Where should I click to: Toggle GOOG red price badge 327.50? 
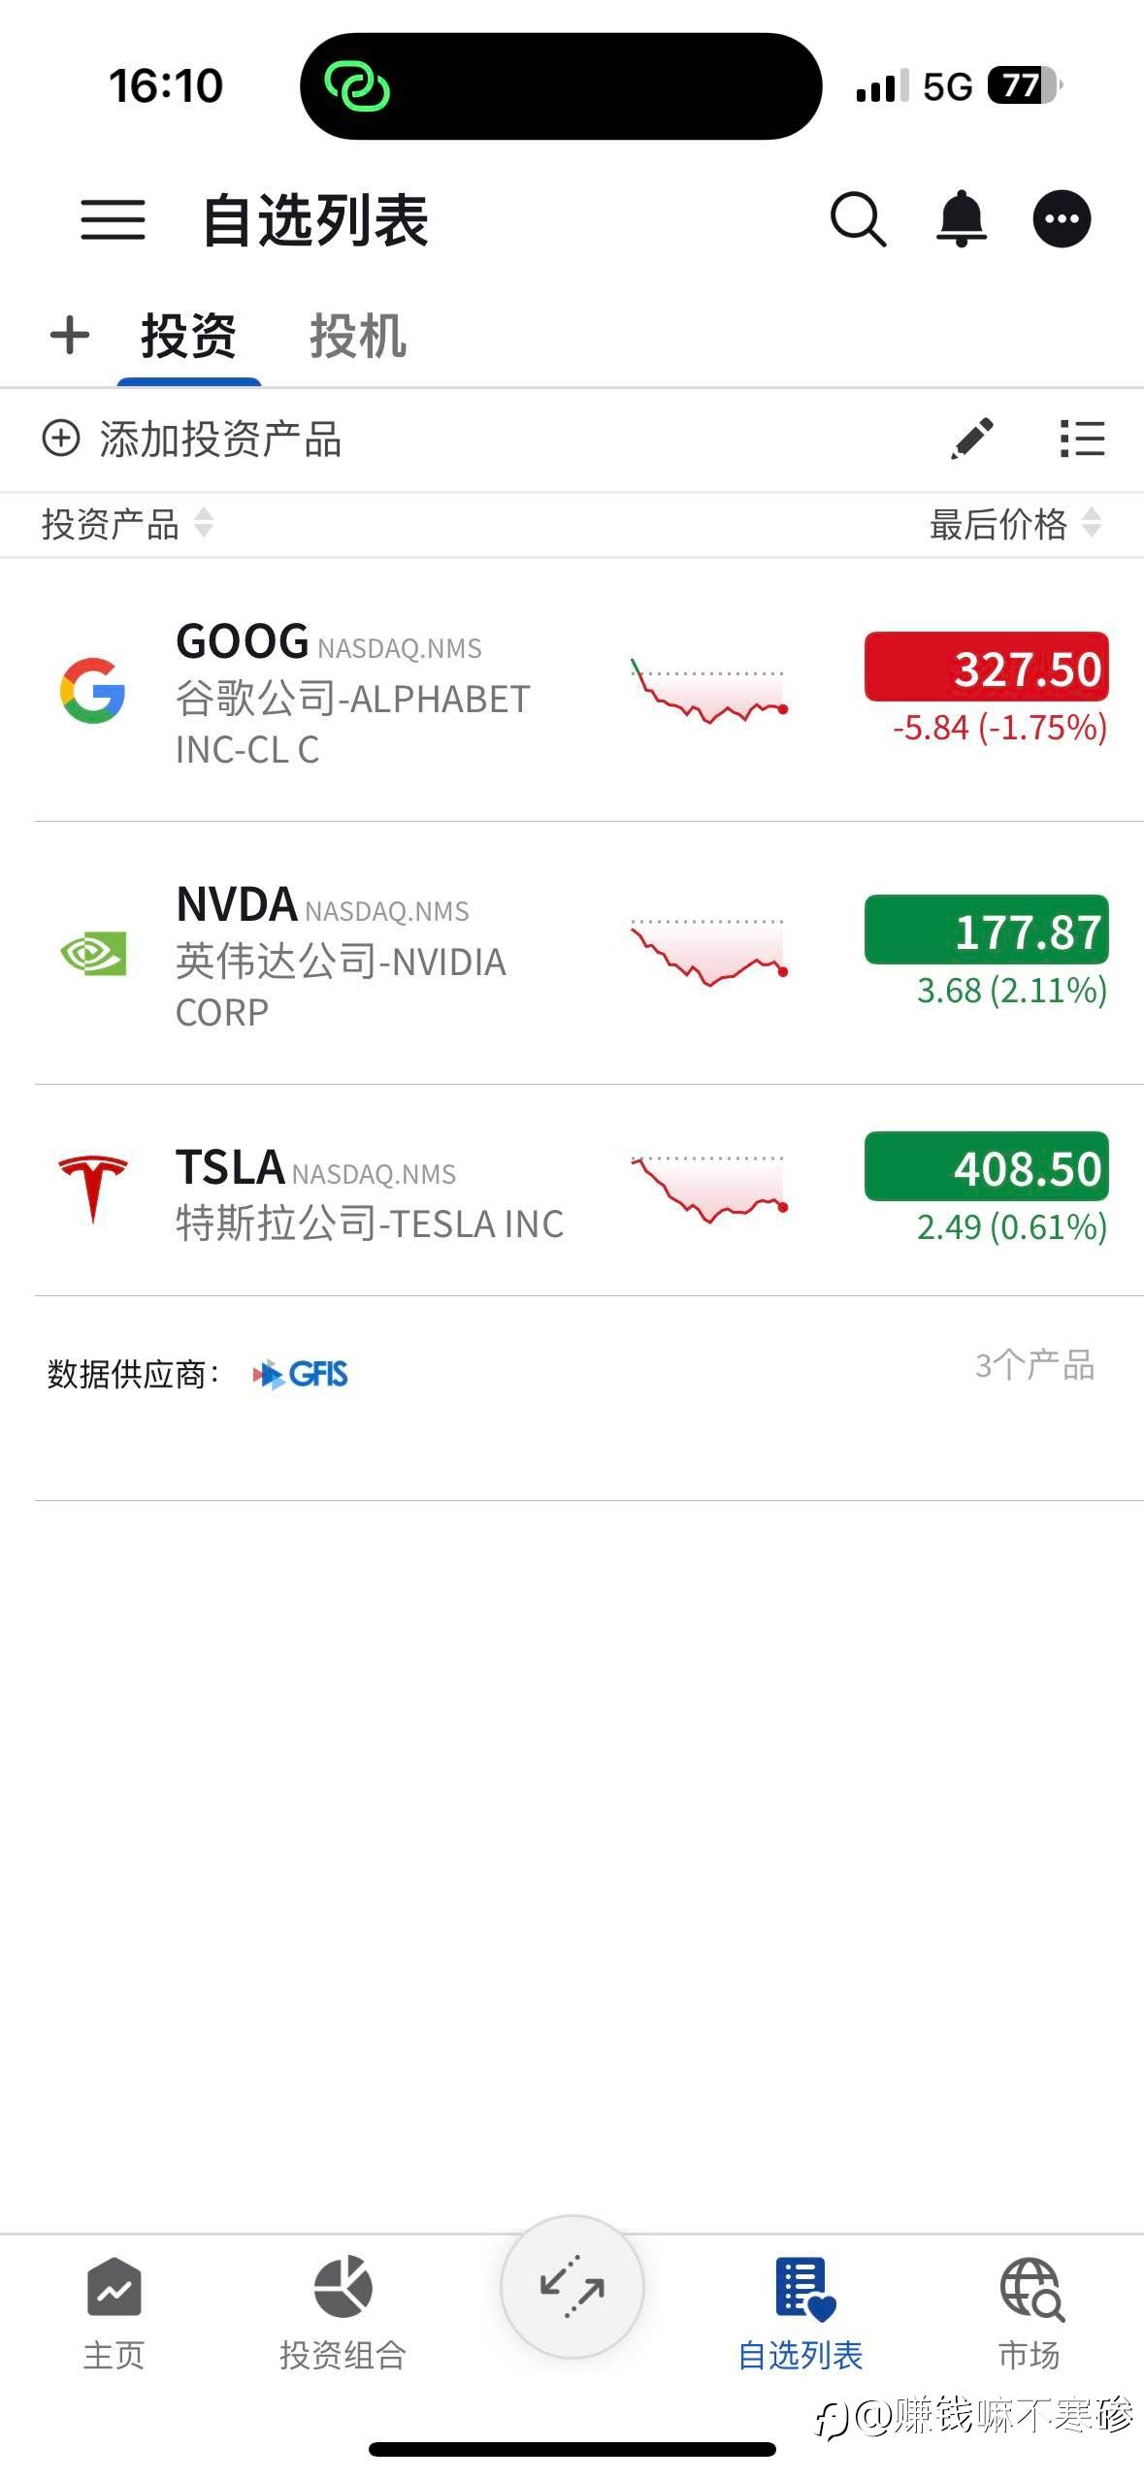pyautogui.click(x=986, y=668)
